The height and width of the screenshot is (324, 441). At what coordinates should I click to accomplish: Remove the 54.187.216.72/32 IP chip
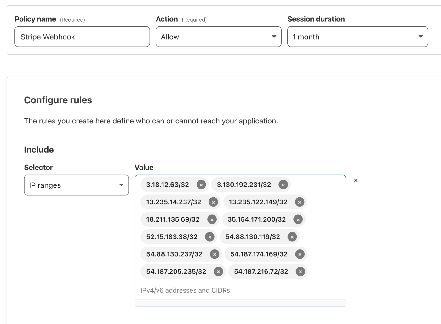pyautogui.click(x=301, y=271)
